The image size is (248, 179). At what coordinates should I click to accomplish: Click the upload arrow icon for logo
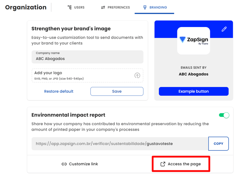(x=137, y=75)
